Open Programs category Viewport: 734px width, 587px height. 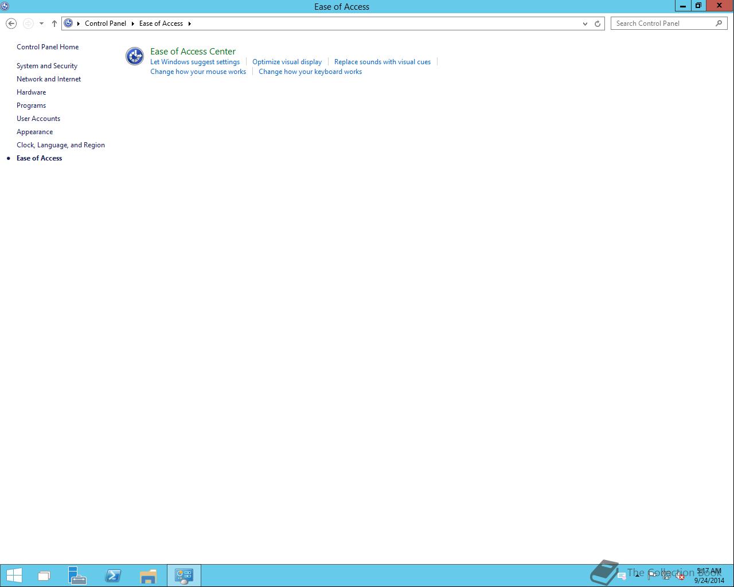click(x=31, y=105)
